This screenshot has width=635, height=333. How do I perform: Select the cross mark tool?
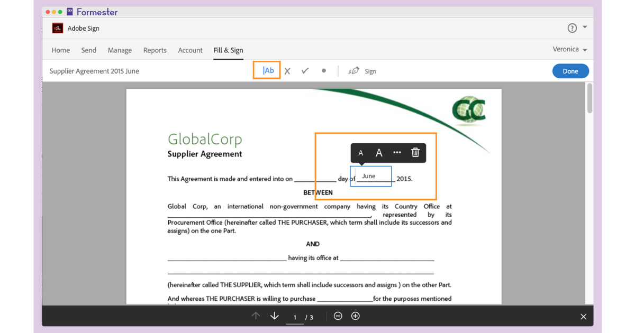coord(287,71)
